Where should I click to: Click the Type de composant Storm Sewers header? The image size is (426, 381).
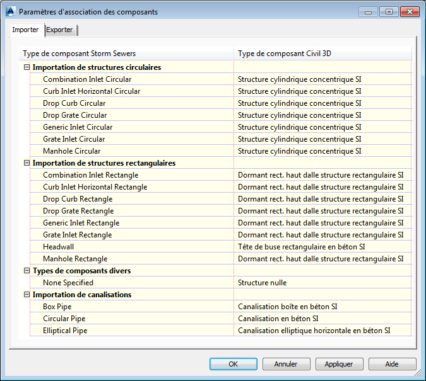coord(80,54)
